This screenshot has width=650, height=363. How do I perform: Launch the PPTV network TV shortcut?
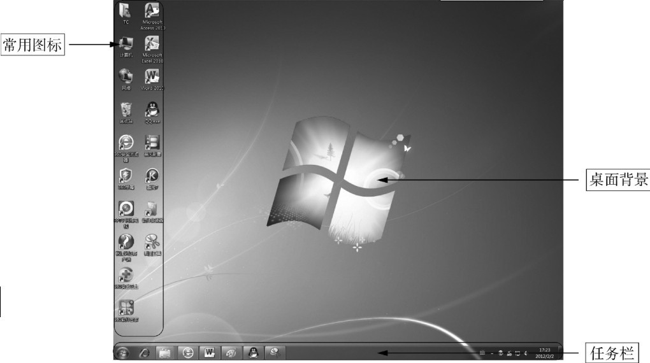coord(126,214)
